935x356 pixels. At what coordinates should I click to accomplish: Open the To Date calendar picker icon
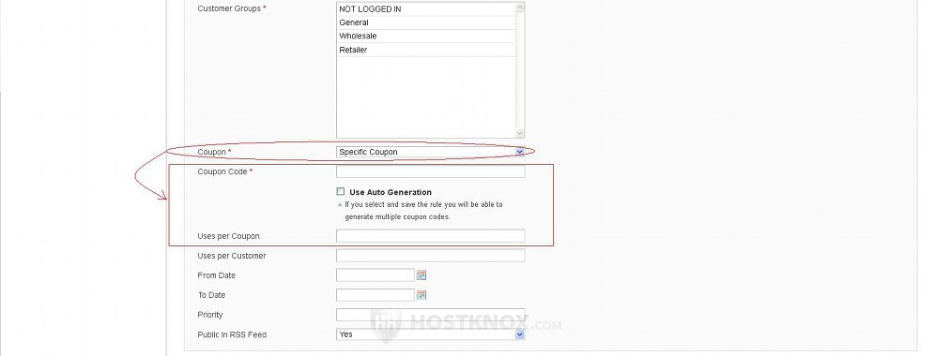[x=421, y=295]
